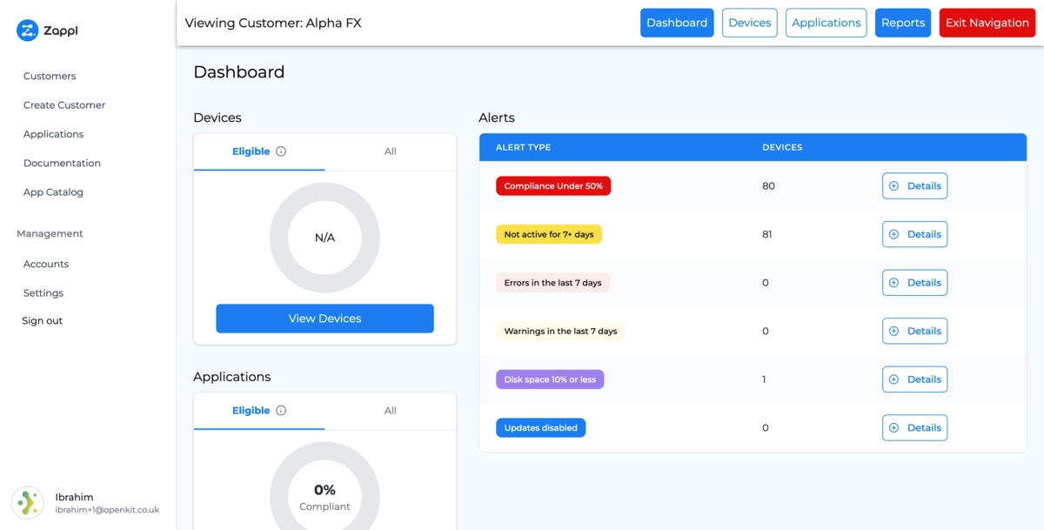This screenshot has width=1044, height=530.
Task: Open the Reports section from top navigation
Action: pyautogui.click(x=902, y=23)
